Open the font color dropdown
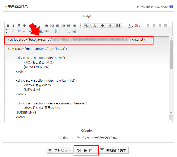Viewport: 177px width, 157px height. pos(130,26)
